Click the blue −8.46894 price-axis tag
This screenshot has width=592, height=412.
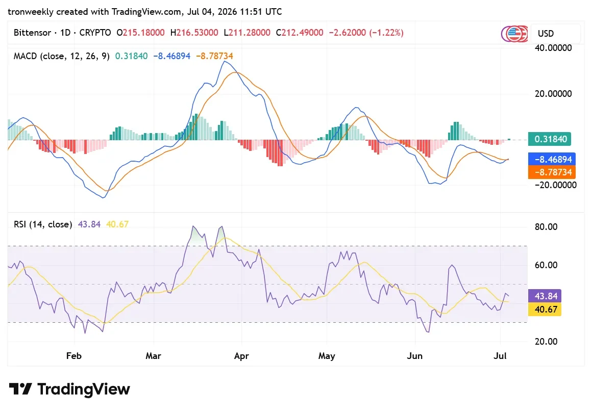point(552,159)
